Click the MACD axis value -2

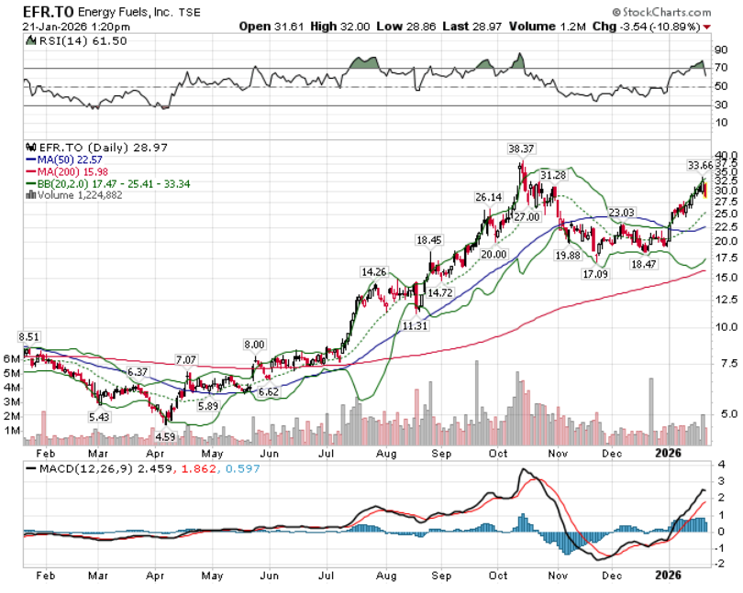pos(719,564)
